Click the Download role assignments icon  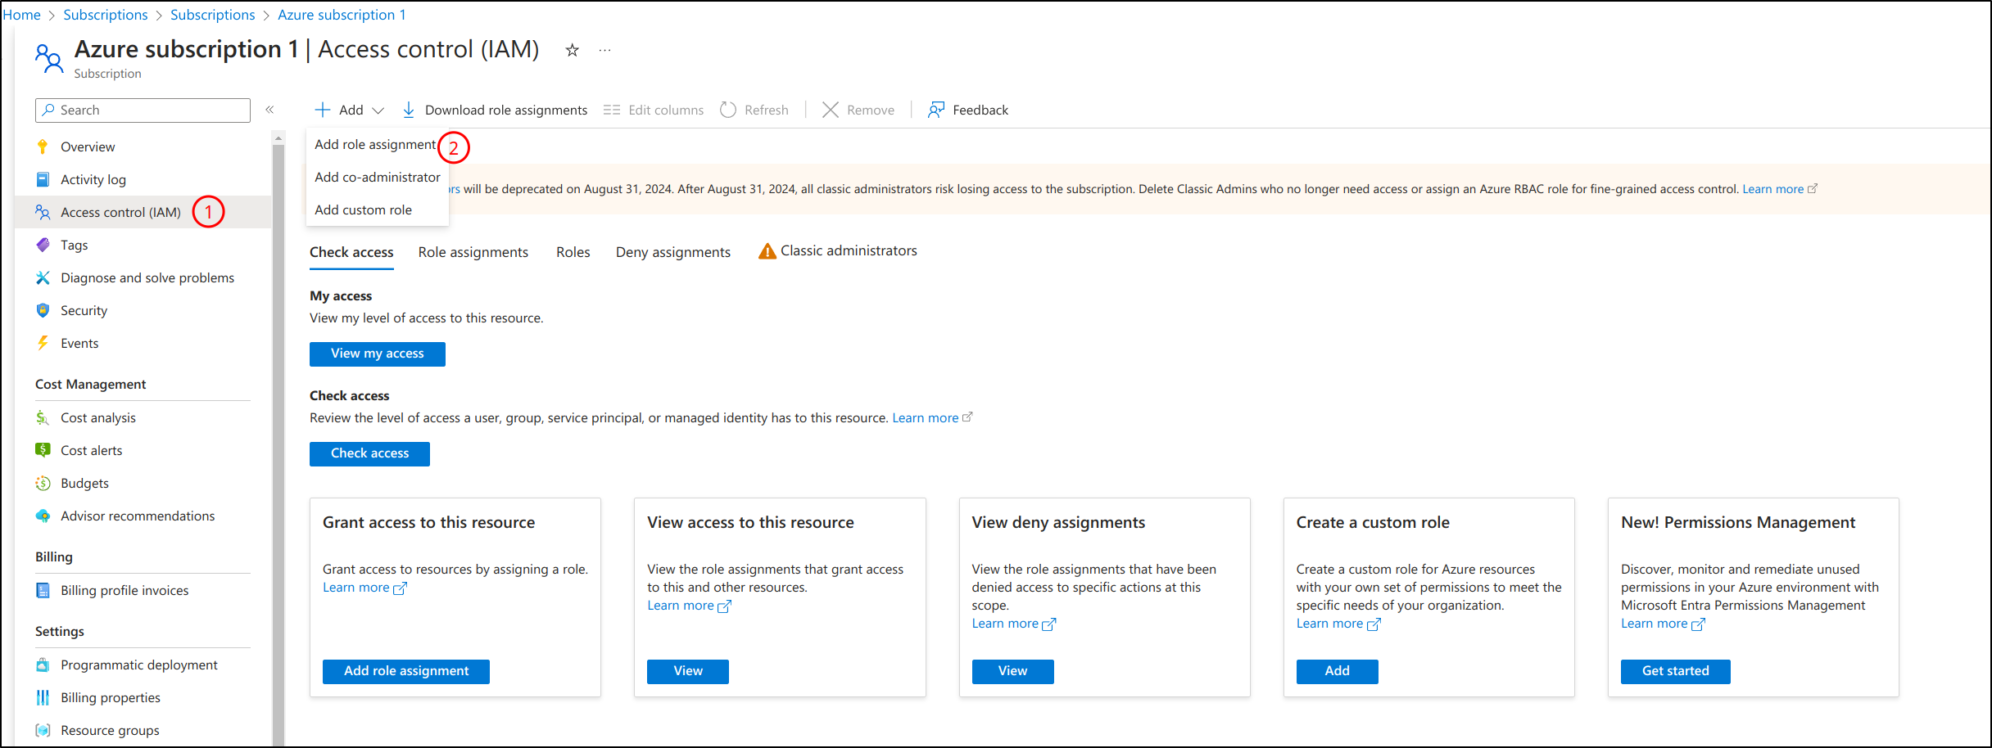[x=409, y=110]
